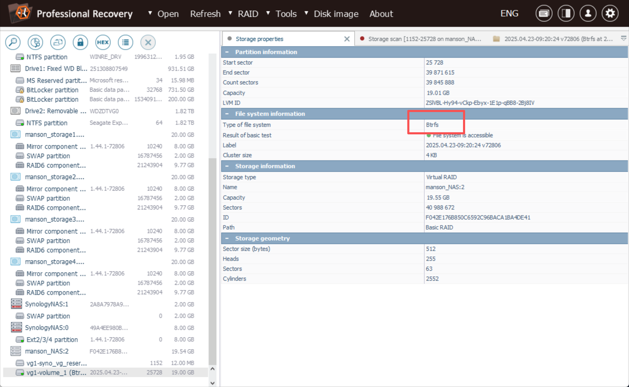The image size is (629, 387).
Task: Select the 731.50 GB BitLocker partition
Action: [105, 90]
